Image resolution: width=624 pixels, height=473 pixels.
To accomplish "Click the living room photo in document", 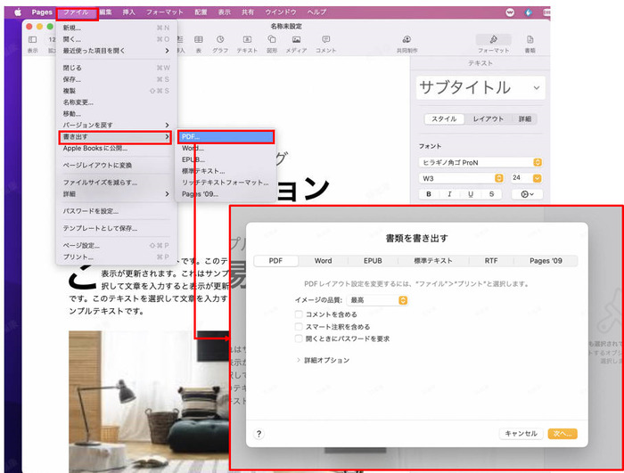I will click(x=149, y=401).
